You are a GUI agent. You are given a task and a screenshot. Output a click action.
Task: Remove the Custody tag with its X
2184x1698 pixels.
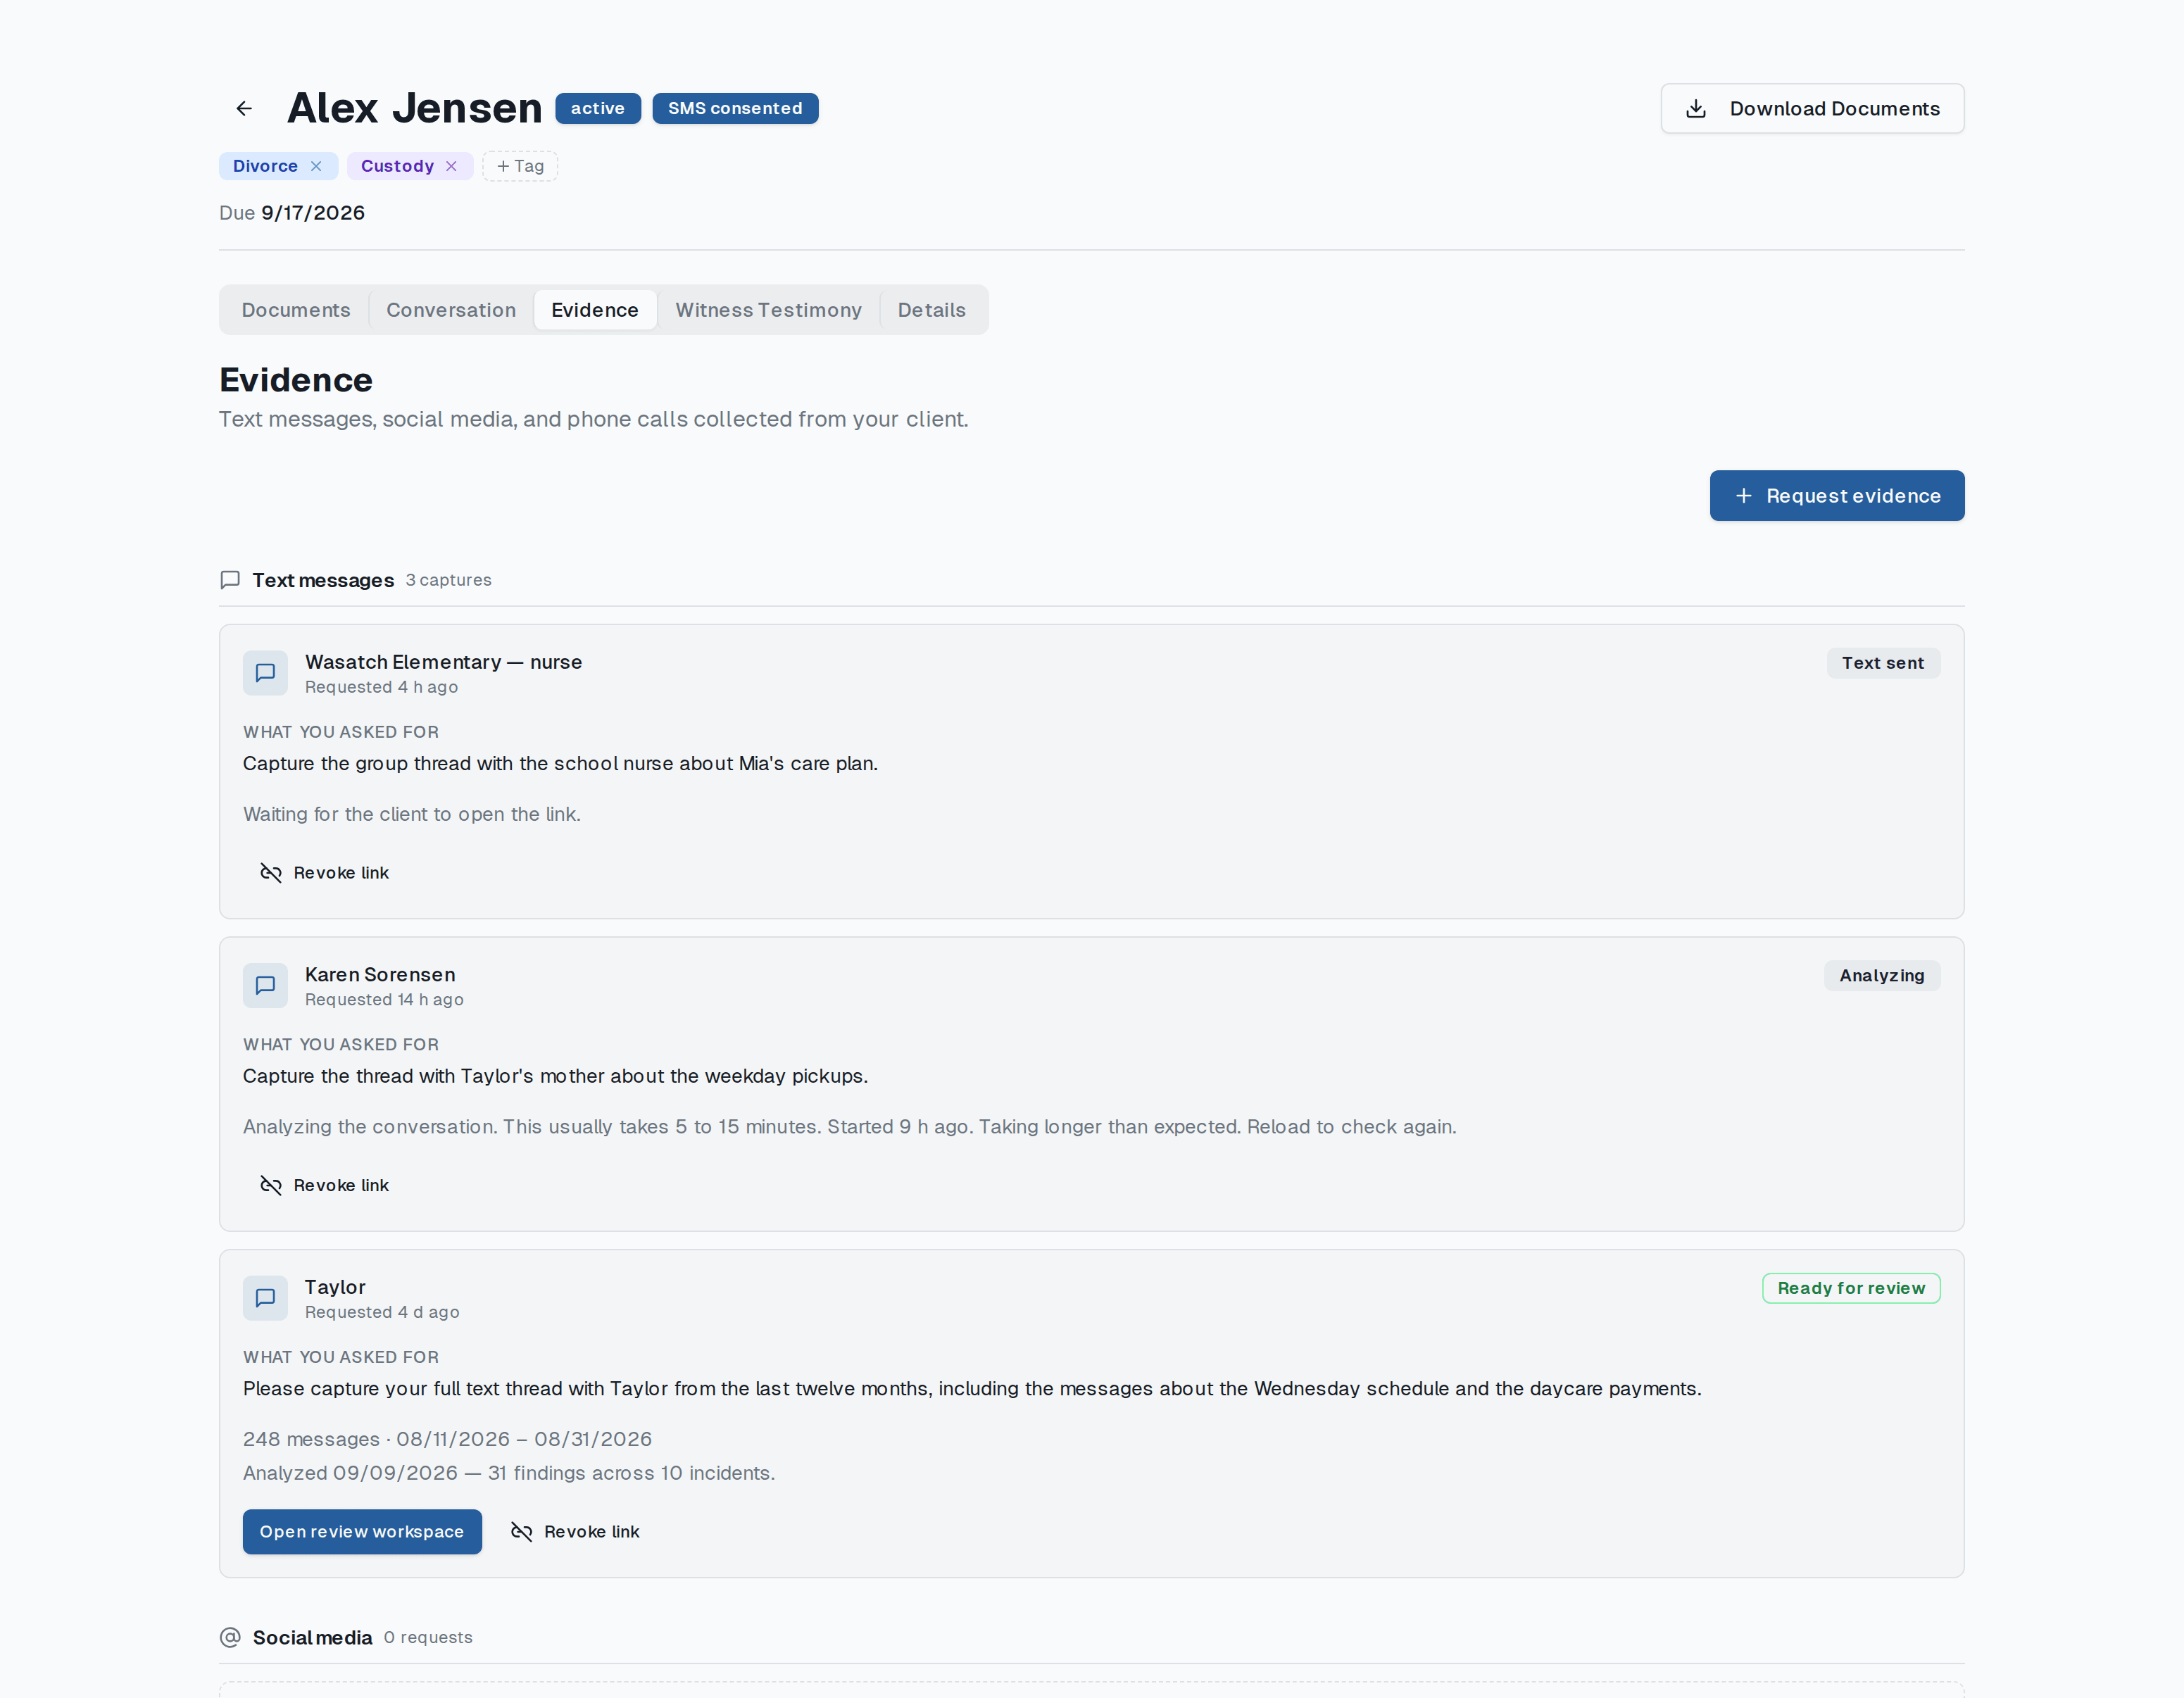(451, 166)
